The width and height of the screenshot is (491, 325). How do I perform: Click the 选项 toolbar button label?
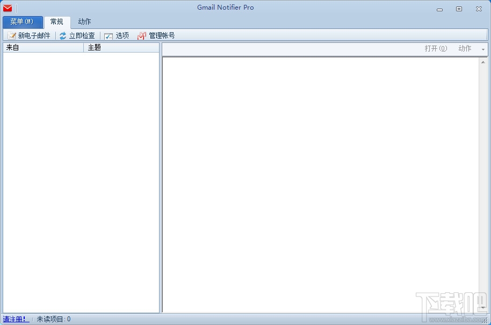pos(122,35)
